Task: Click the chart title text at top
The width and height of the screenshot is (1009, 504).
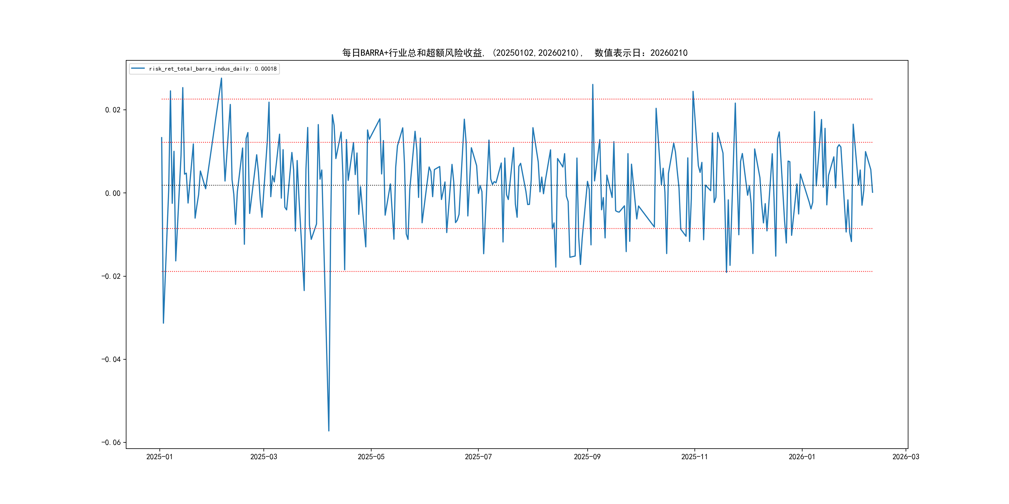Action: pyautogui.click(x=514, y=53)
